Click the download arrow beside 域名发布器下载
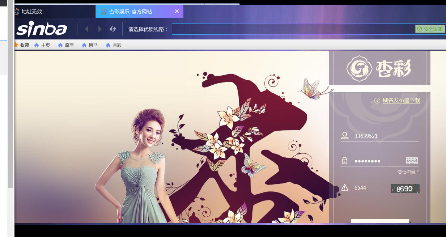 tap(377, 100)
